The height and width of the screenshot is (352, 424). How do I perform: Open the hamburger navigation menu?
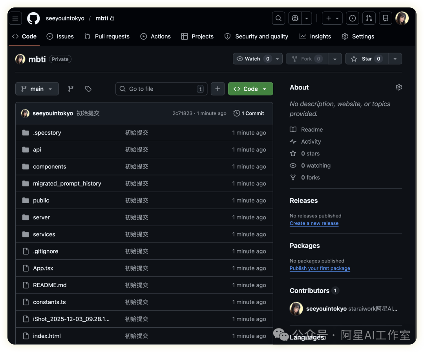click(15, 18)
